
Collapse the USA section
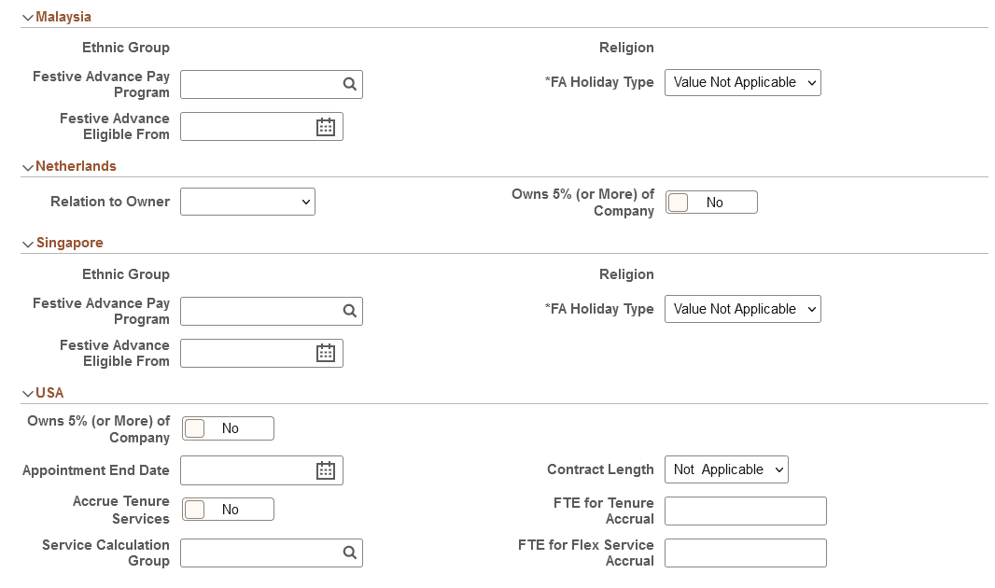28,392
